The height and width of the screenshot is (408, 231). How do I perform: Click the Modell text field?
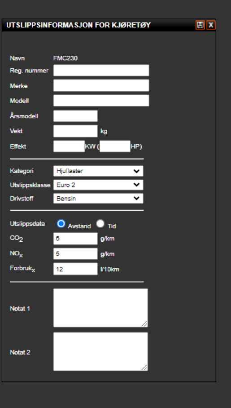101,101
